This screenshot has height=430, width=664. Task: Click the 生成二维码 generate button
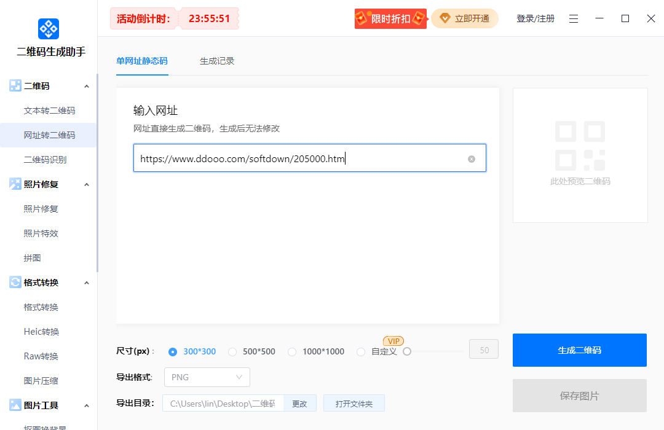(579, 350)
